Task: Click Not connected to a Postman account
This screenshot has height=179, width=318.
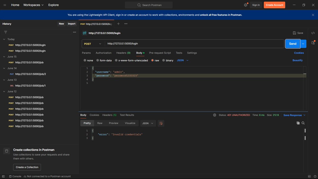Action: click(x=47, y=176)
